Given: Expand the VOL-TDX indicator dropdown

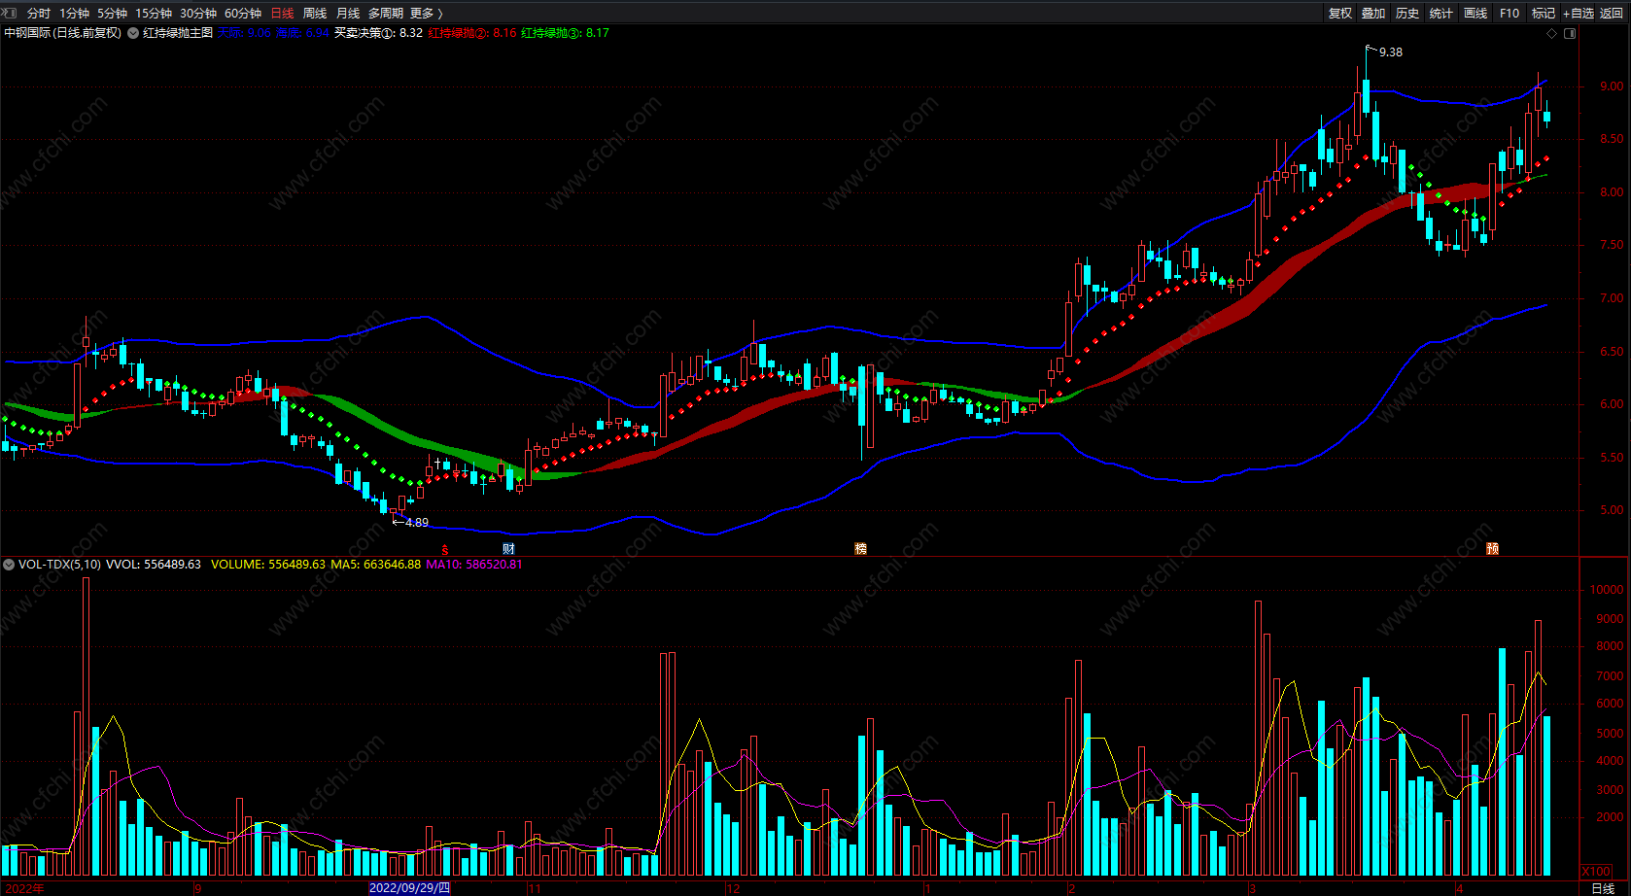Looking at the screenshot, I should (x=9, y=565).
